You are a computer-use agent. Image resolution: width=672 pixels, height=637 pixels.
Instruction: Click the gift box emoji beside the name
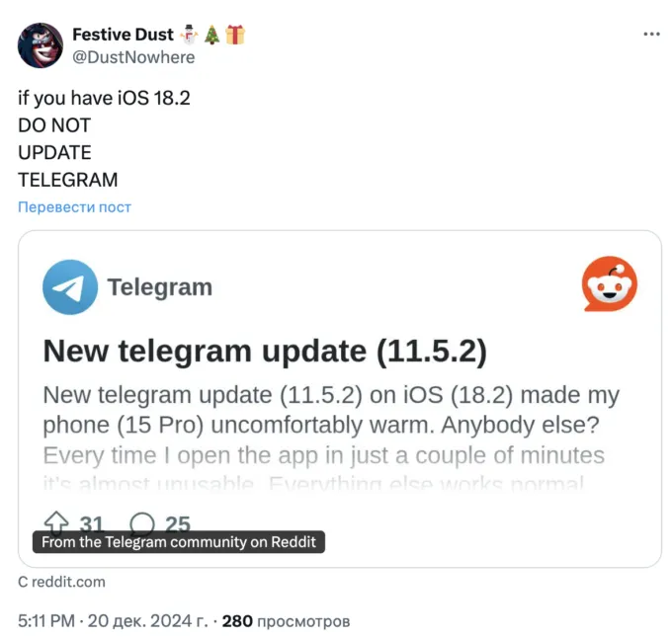tap(235, 35)
